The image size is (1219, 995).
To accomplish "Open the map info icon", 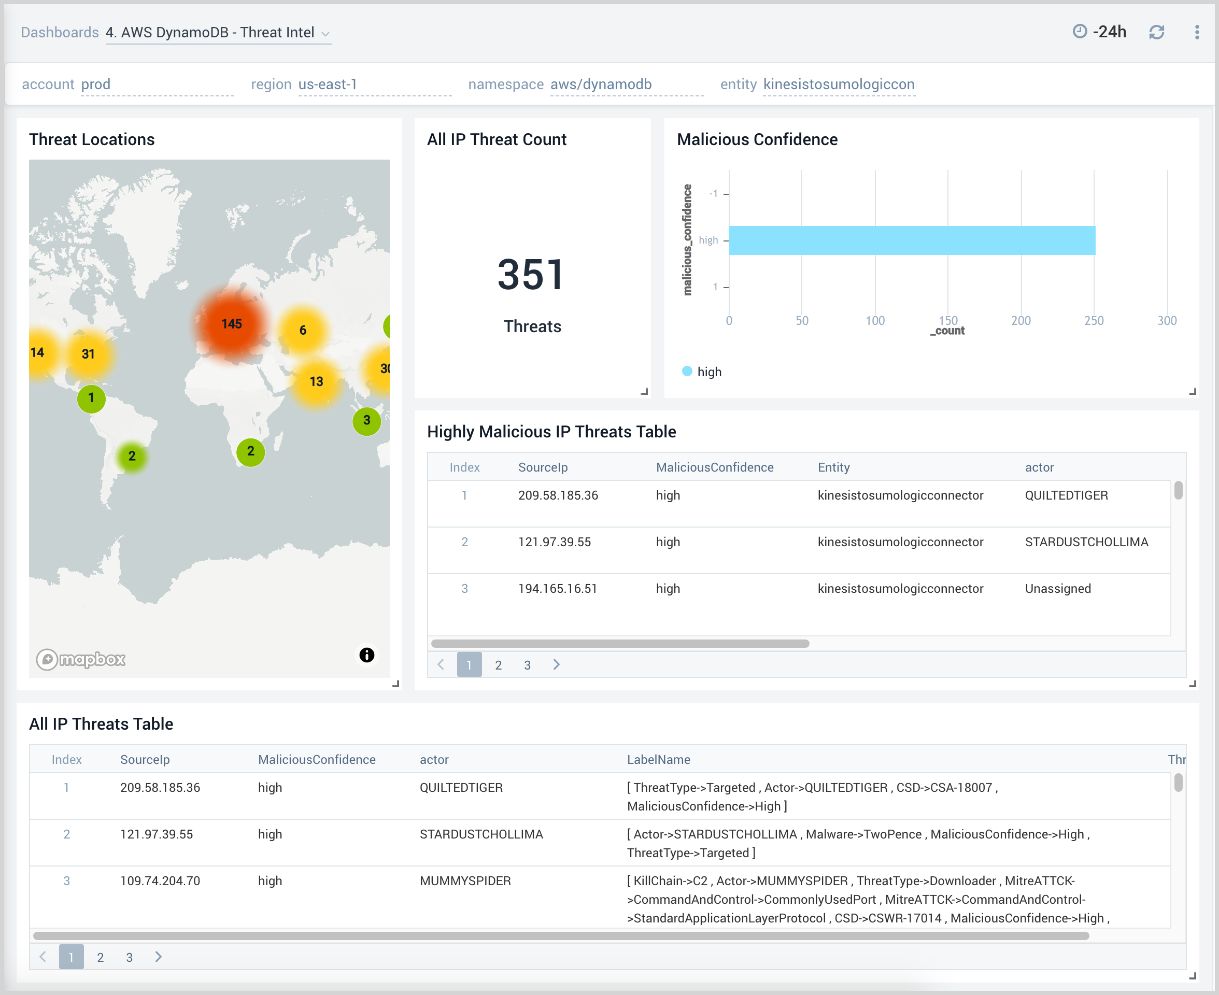I will click(x=366, y=654).
